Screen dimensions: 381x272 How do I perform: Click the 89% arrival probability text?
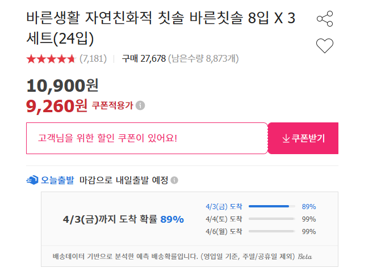point(172,219)
